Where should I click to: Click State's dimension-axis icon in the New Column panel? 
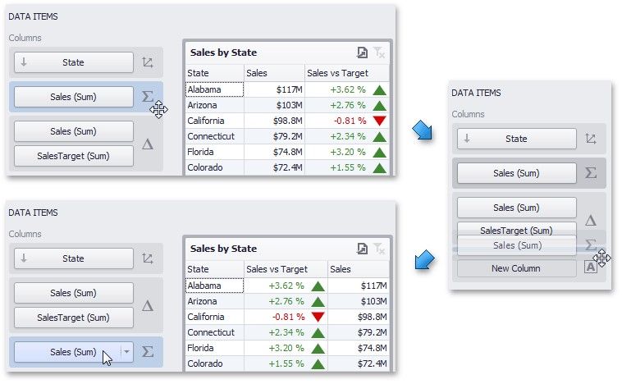point(590,139)
